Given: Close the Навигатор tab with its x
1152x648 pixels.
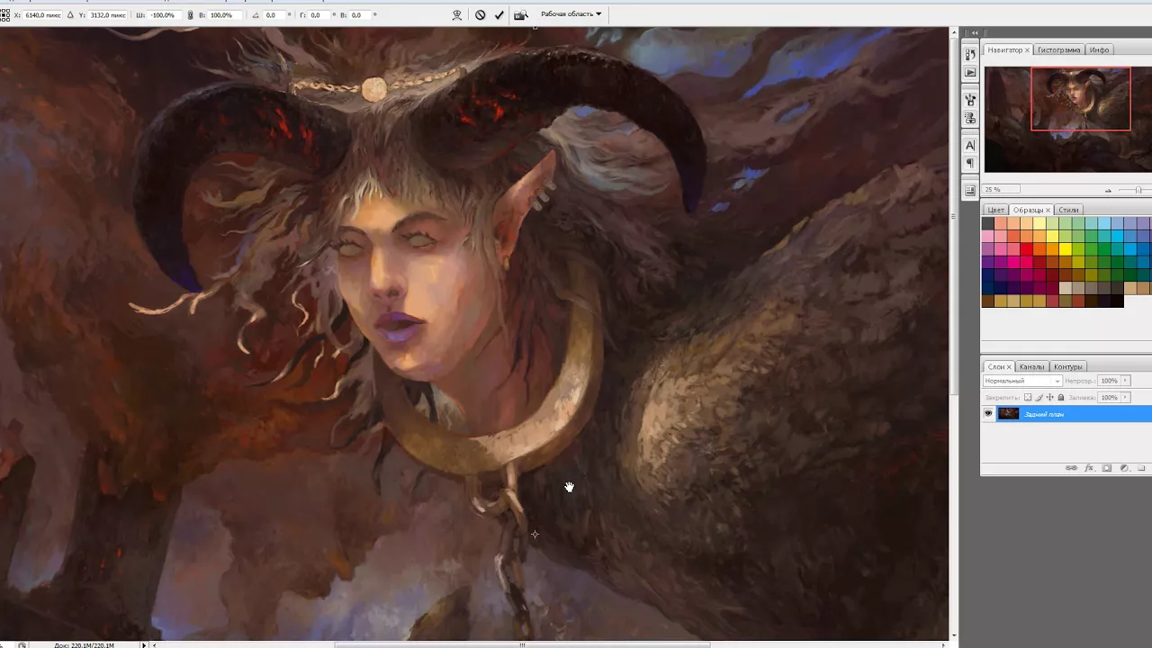Looking at the screenshot, I should 1027,49.
